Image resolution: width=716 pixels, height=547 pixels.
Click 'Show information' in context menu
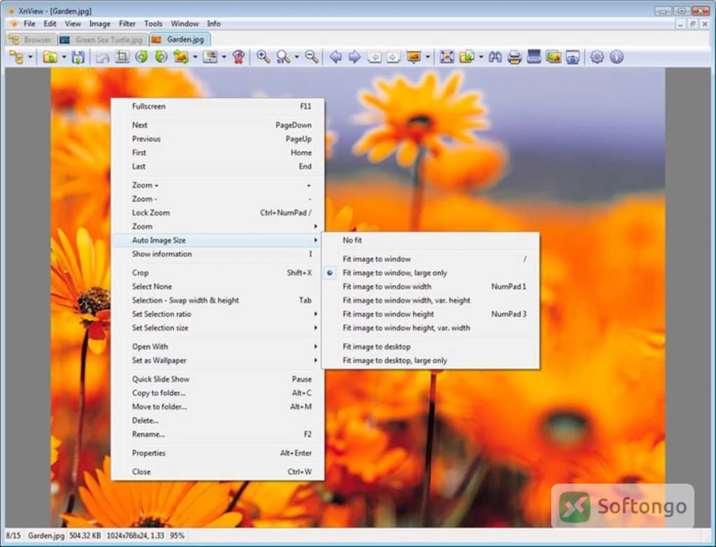click(217, 254)
